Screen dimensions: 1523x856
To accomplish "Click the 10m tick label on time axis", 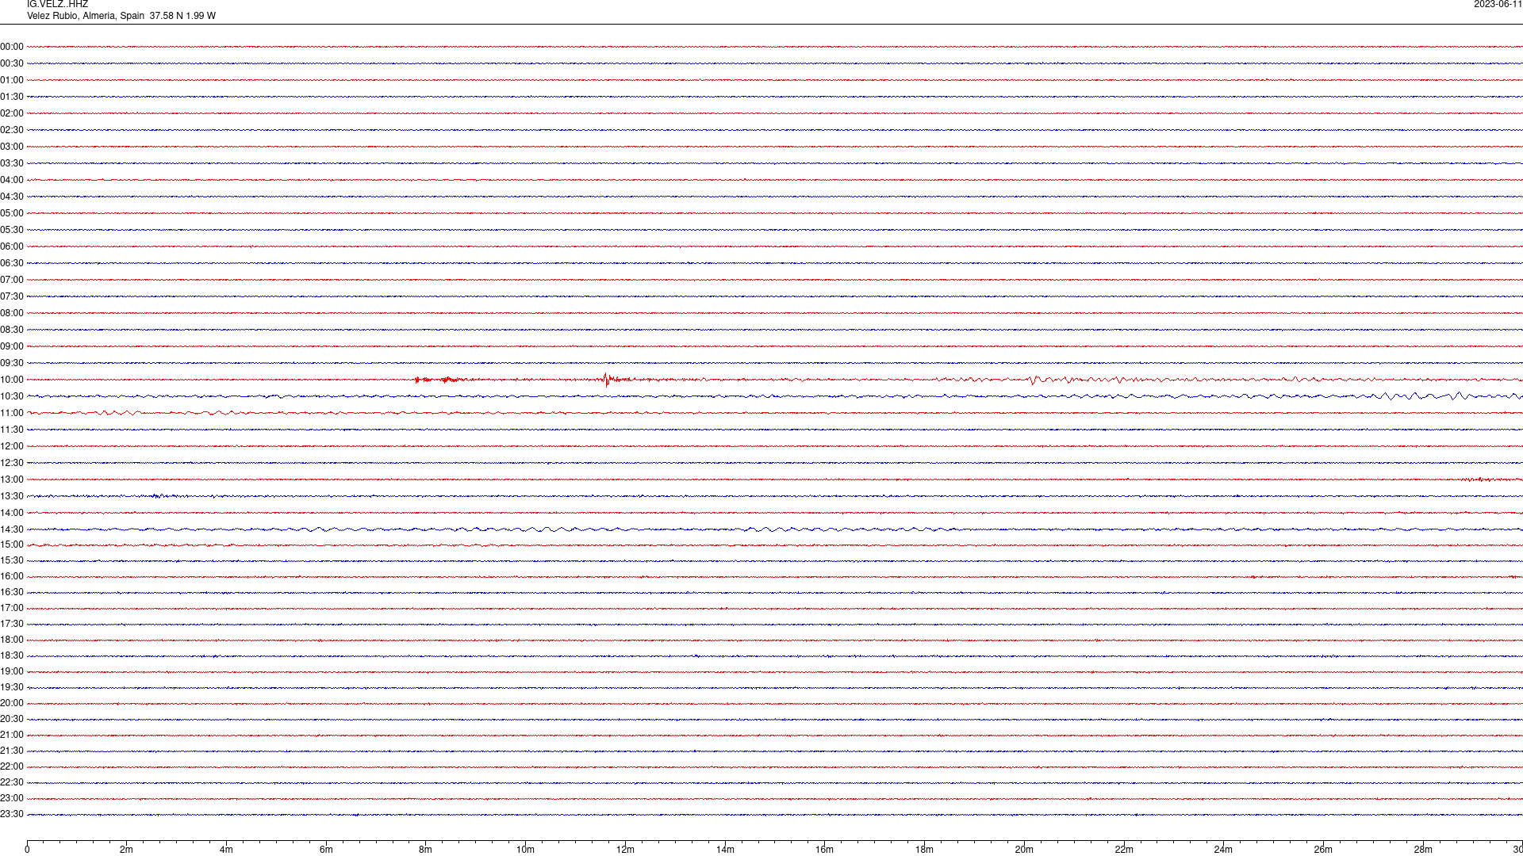I will point(525,850).
